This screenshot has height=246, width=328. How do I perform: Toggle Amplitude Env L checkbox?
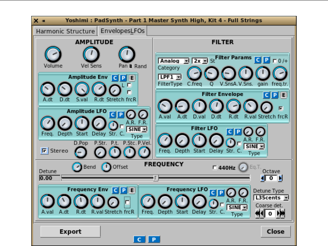click(x=130, y=85)
